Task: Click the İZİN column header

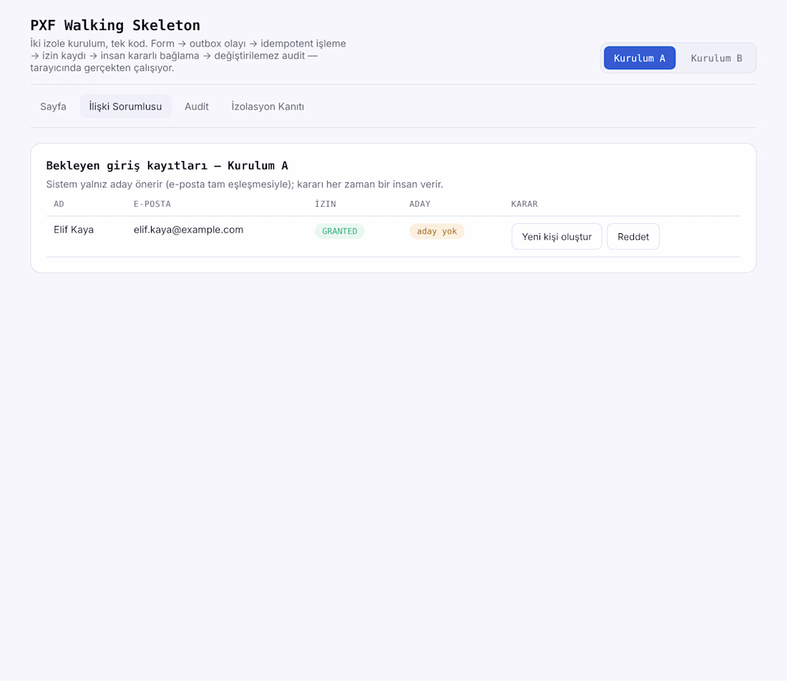Action: [x=326, y=204]
